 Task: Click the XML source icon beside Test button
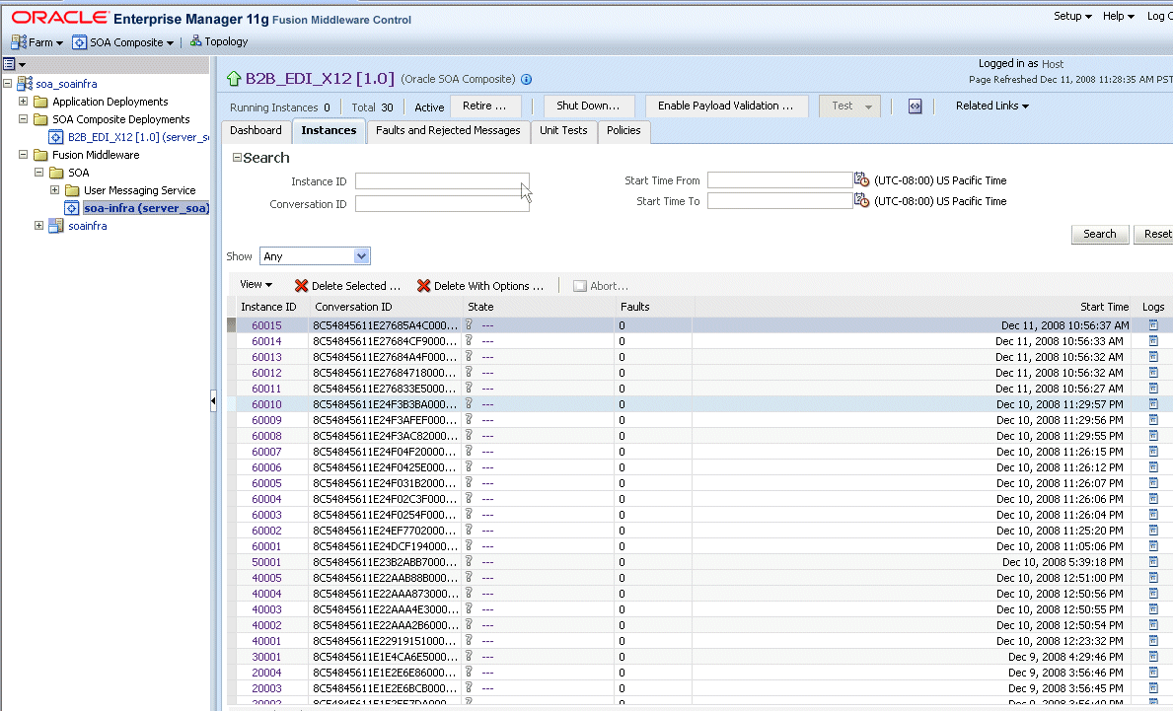tap(915, 106)
